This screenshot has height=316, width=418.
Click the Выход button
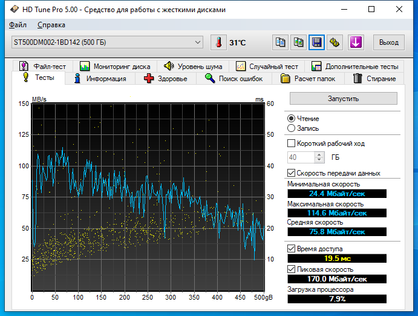pos(388,42)
